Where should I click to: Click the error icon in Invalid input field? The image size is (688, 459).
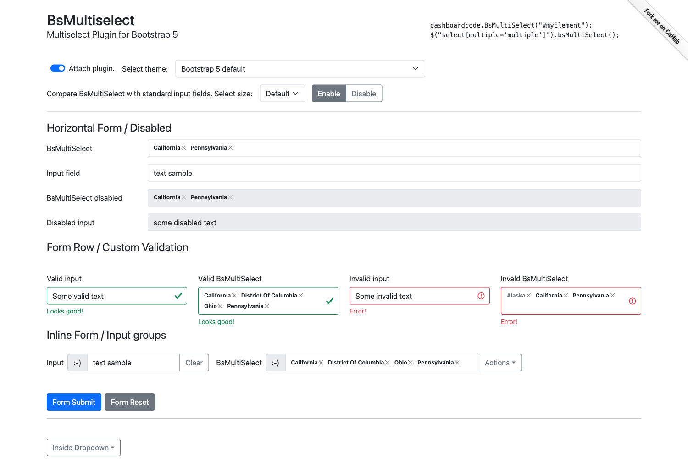tap(481, 296)
